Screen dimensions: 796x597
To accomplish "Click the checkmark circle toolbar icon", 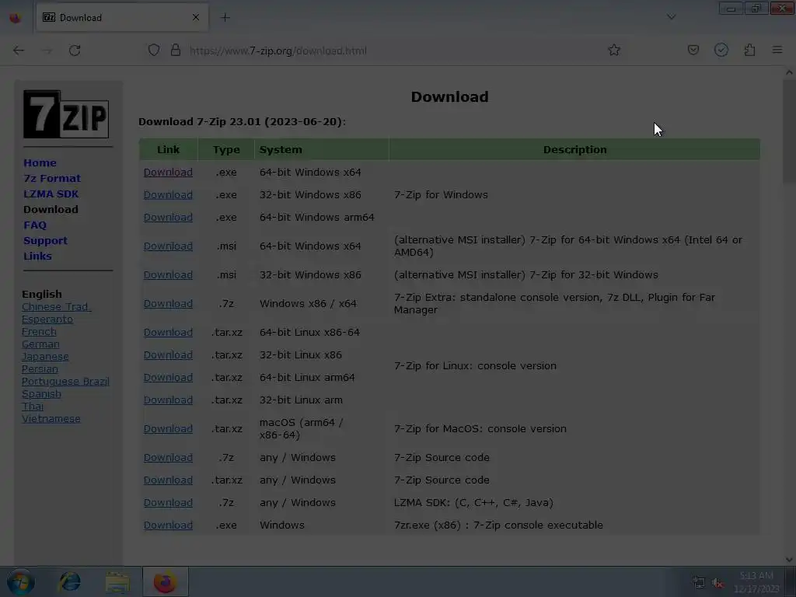I will pyautogui.click(x=721, y=50).
